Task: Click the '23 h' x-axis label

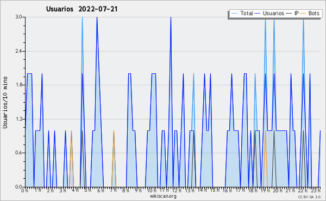Action: (315, 190)
